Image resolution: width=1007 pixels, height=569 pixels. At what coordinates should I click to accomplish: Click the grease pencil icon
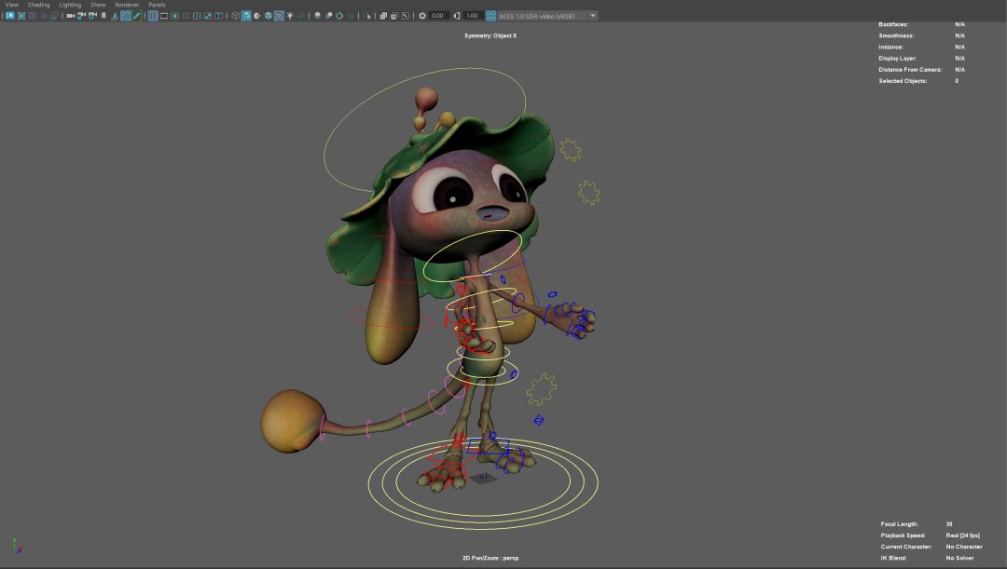click(137, 16)
